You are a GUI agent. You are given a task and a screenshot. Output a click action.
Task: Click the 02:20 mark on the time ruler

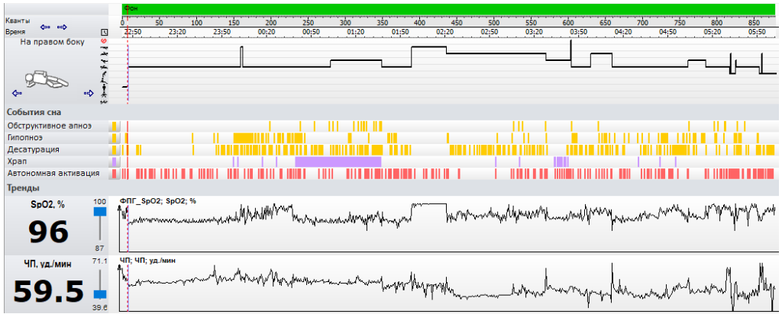coord(444,31)
